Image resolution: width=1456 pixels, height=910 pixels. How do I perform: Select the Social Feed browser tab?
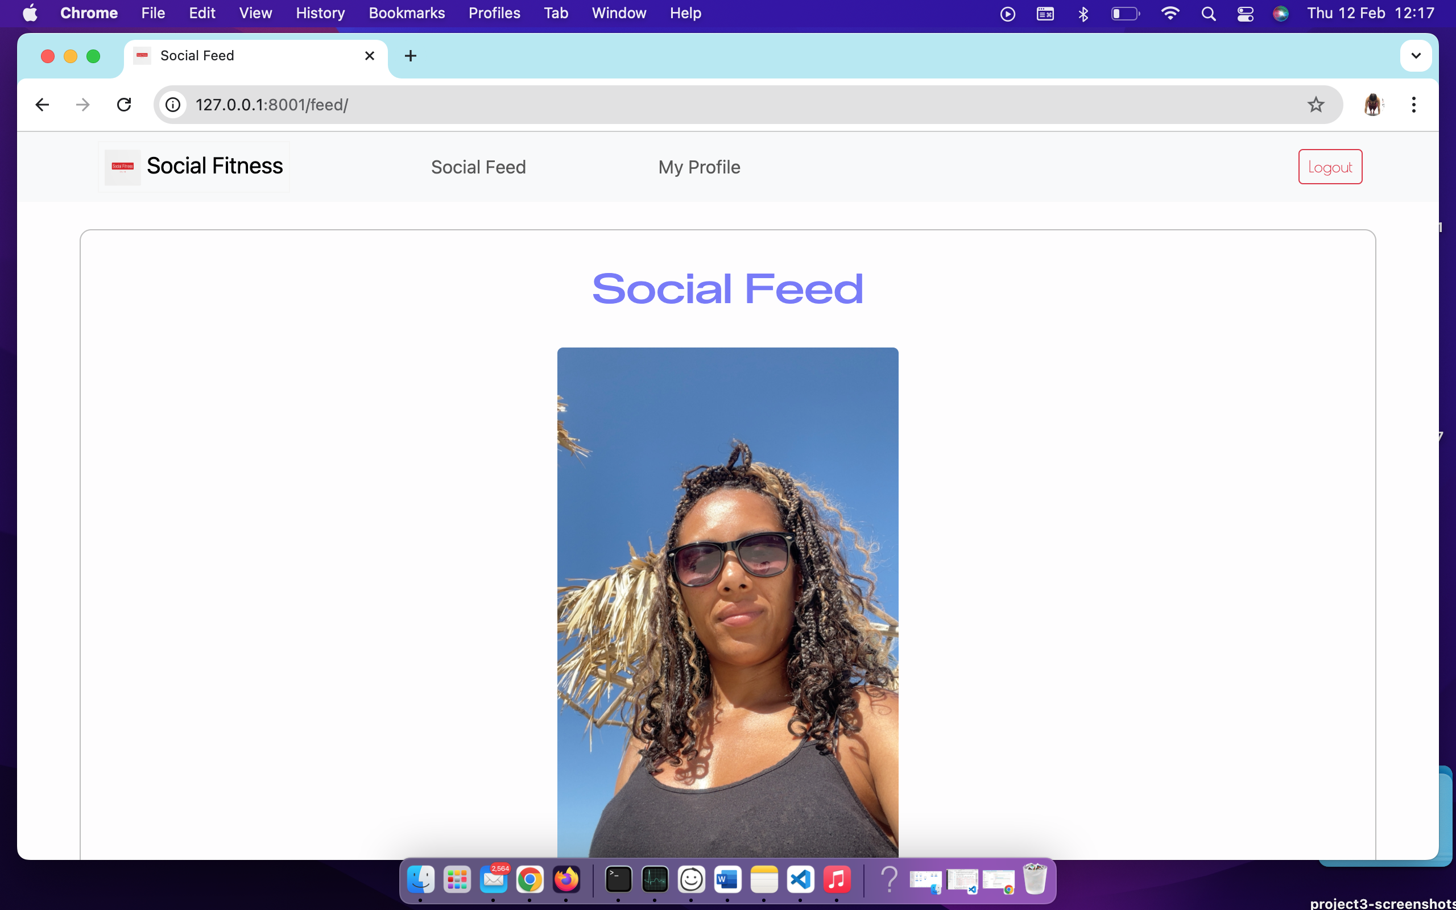pos(241,55)
